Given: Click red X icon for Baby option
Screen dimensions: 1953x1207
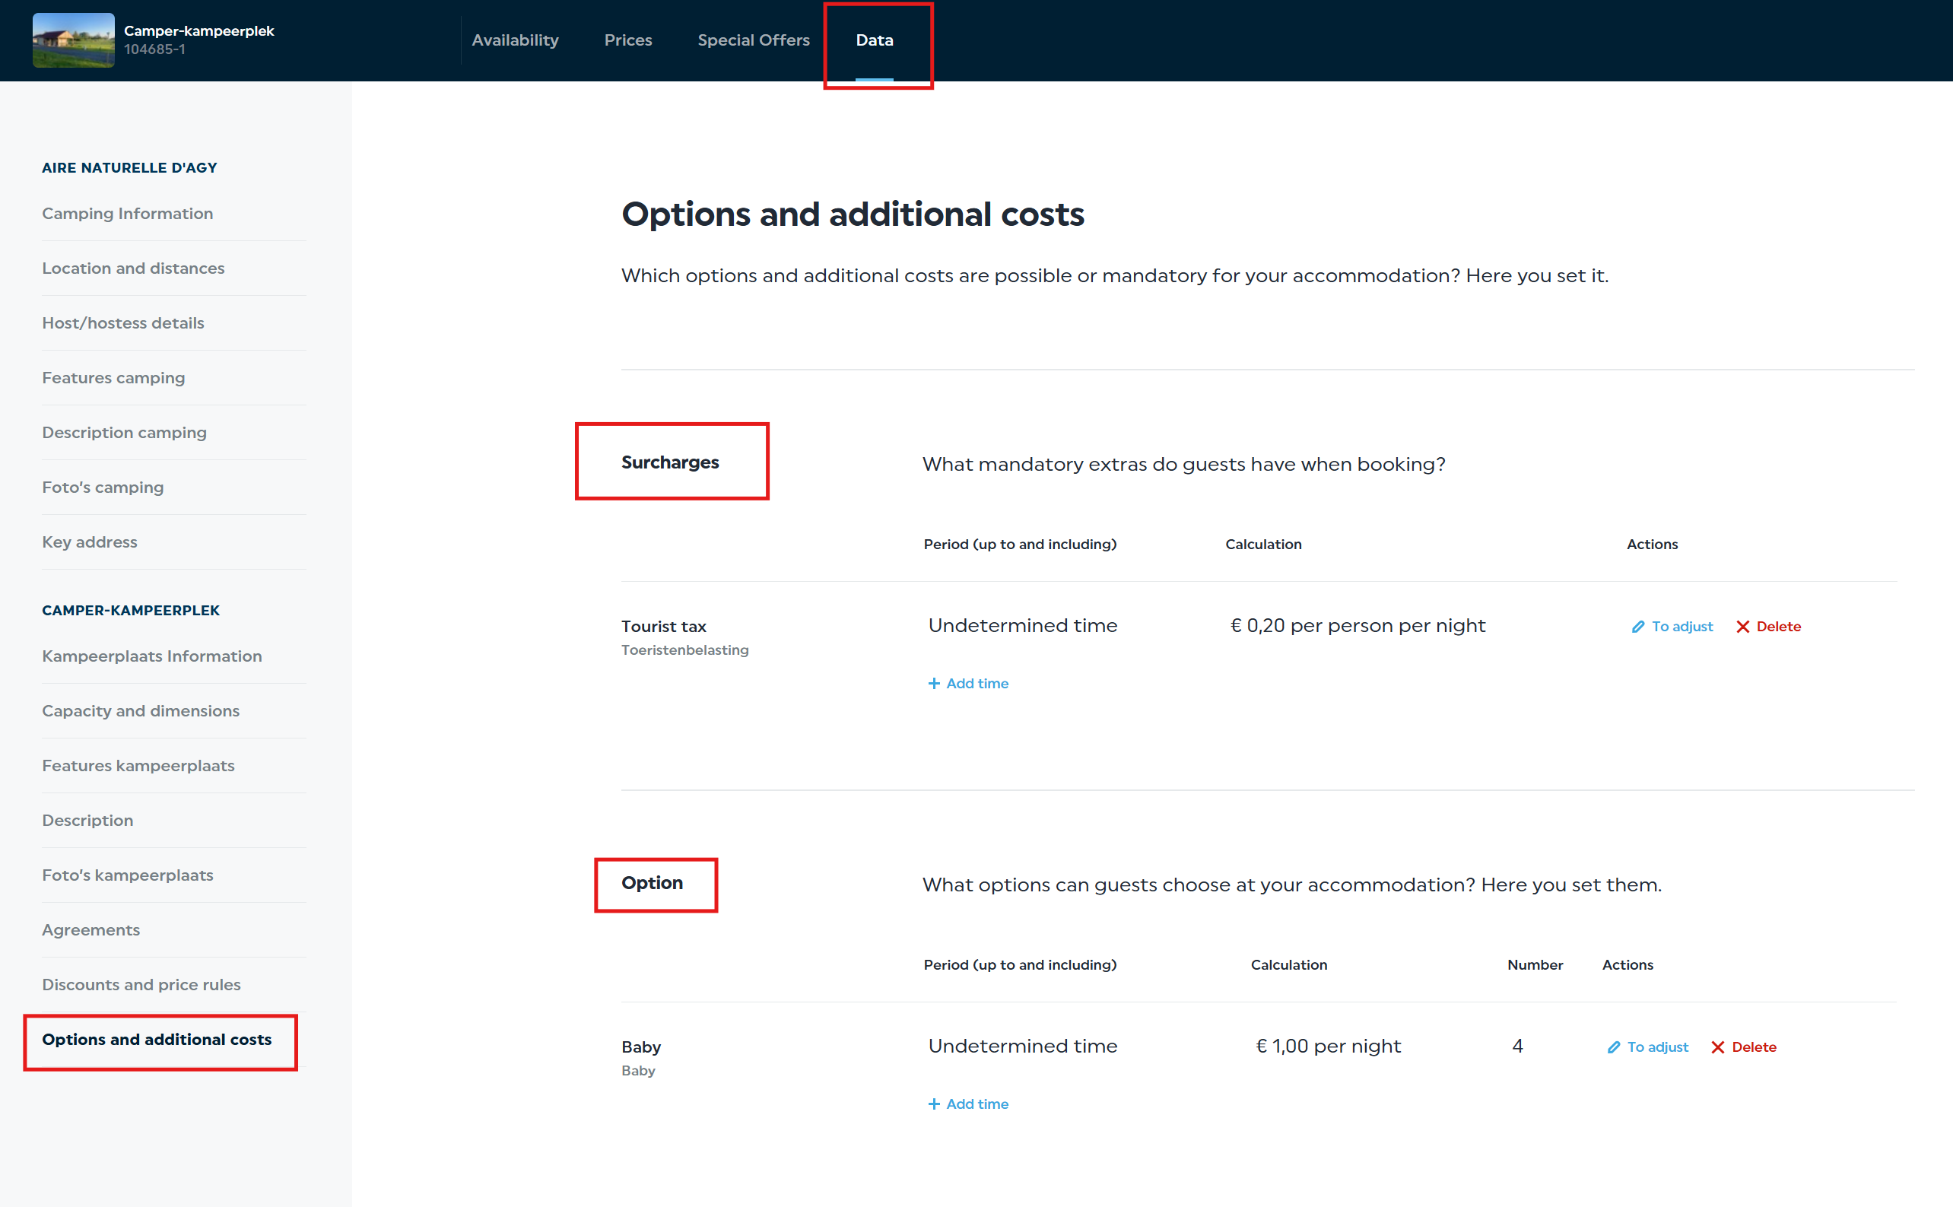Looking at the screenshot, I should (1717, 1047).
